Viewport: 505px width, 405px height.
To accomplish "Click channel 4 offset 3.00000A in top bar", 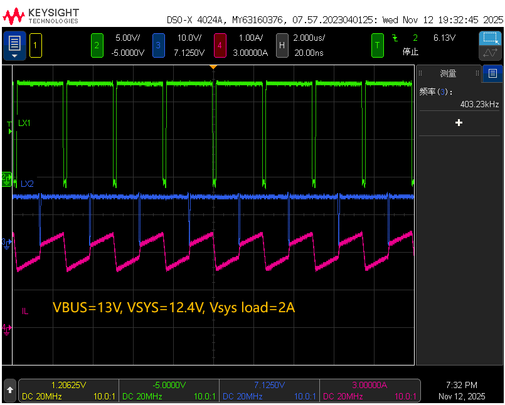I will pos(250,53).
